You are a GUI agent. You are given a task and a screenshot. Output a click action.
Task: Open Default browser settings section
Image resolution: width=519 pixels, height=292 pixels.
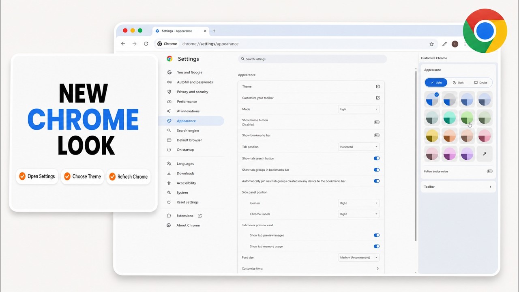pos(189,140)
